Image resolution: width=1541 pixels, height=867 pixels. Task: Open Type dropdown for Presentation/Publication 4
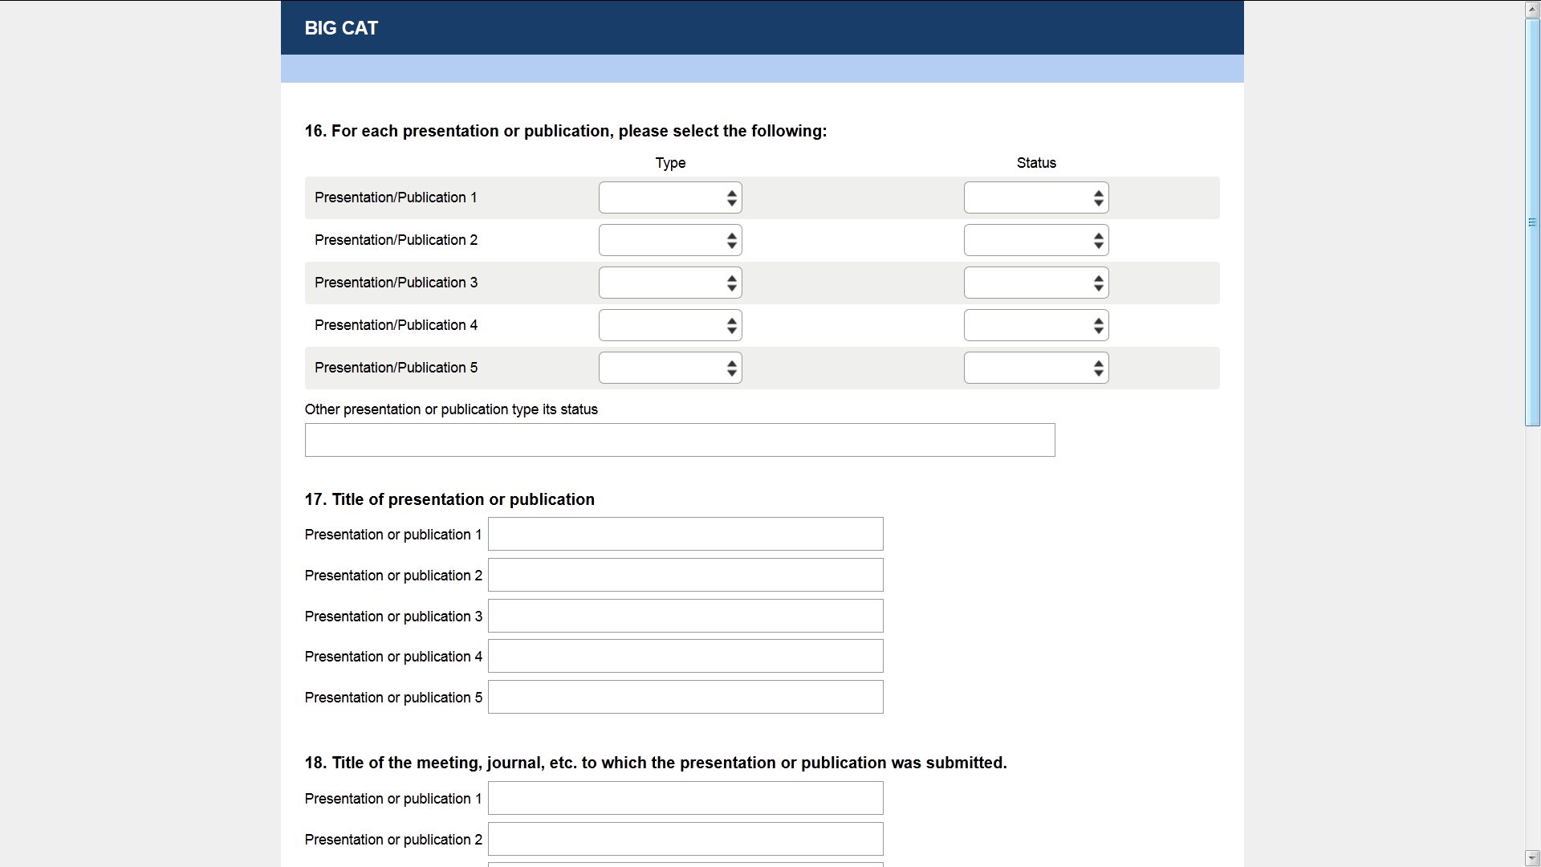[x=670, y=325]
